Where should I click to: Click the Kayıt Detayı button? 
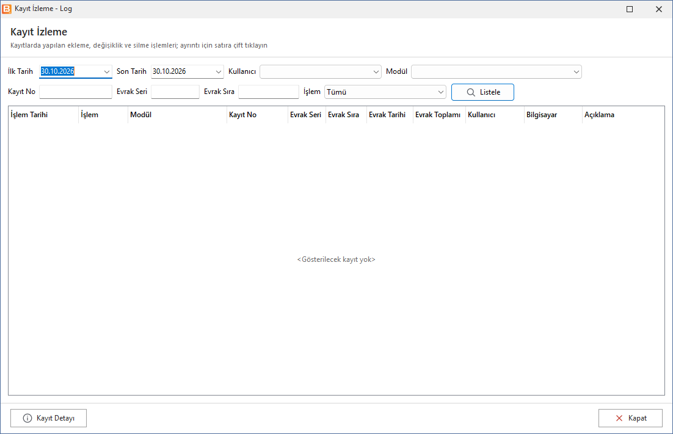tap(48, 418)
